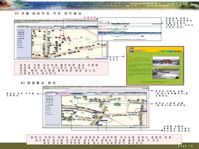Screen dimensions: 199x149
Task: Click the blue business label inside the lower-center circle
Action: pos(104,120)
